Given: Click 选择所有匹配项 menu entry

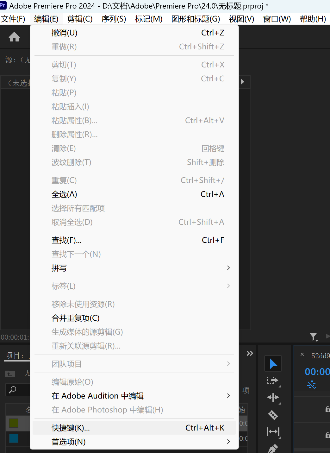Looking at the screenshot, I should click(x=134, y=208).
